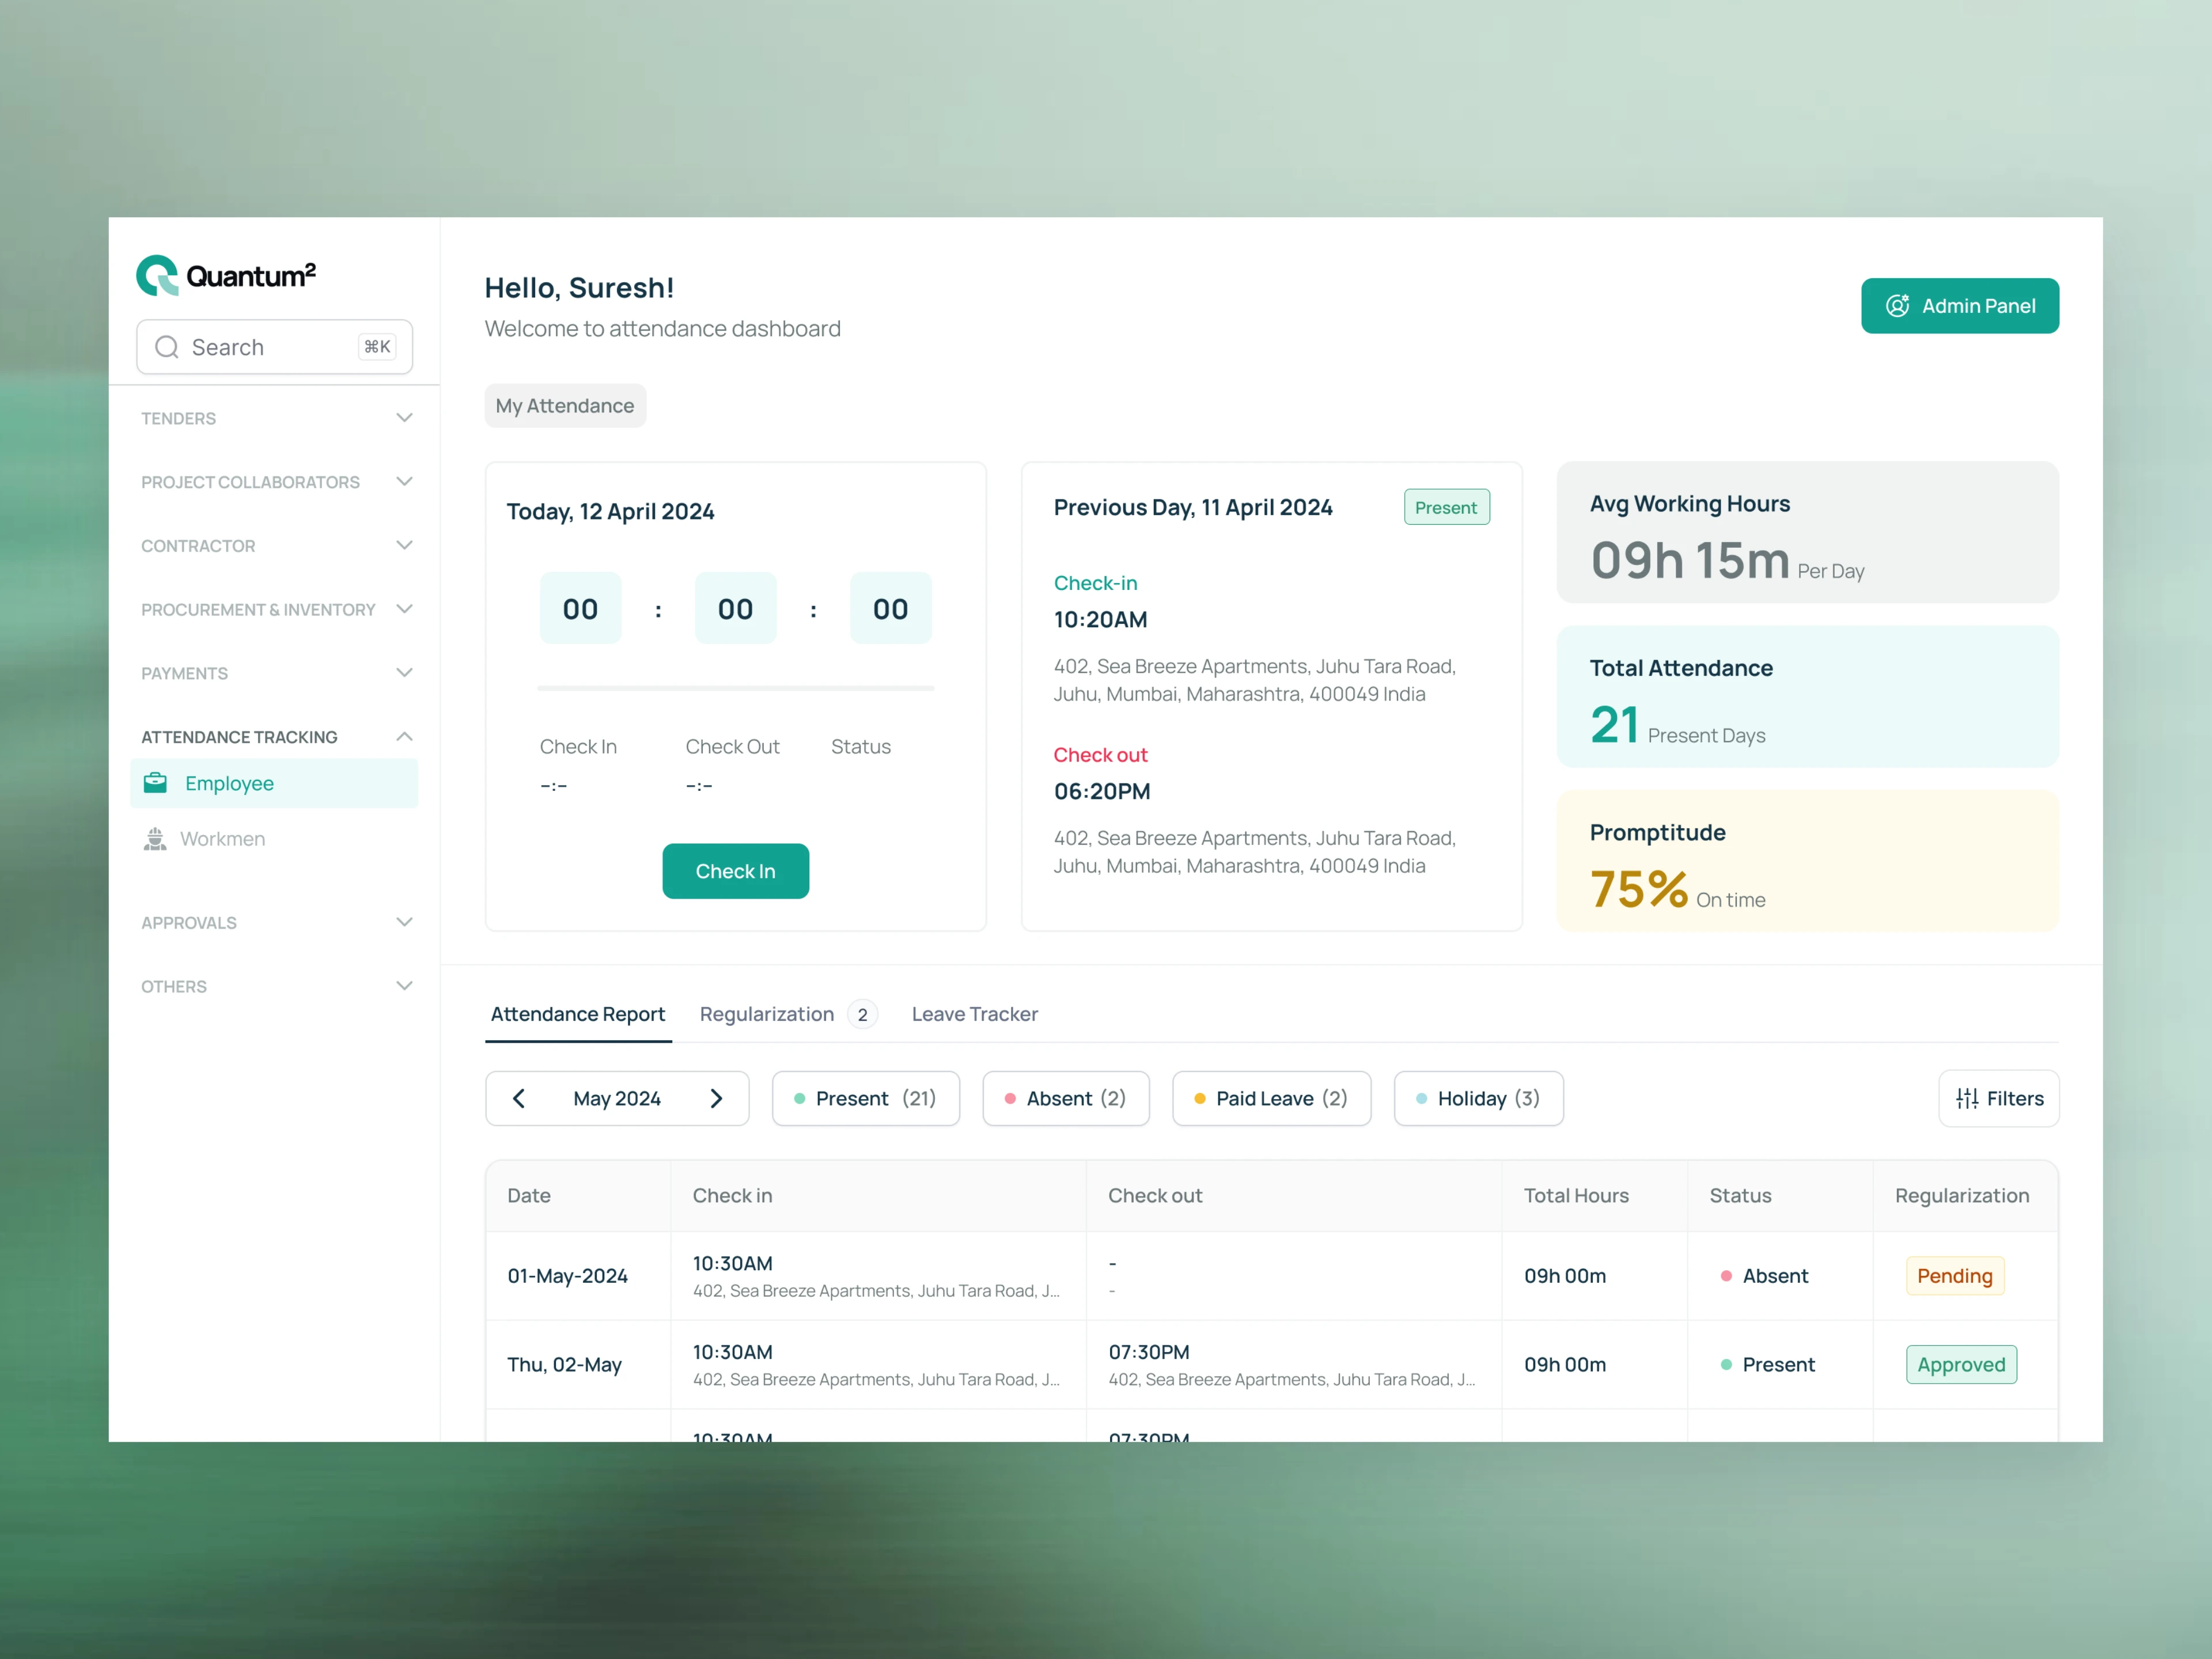Go to next month arrow

[x=716, y=1098]
